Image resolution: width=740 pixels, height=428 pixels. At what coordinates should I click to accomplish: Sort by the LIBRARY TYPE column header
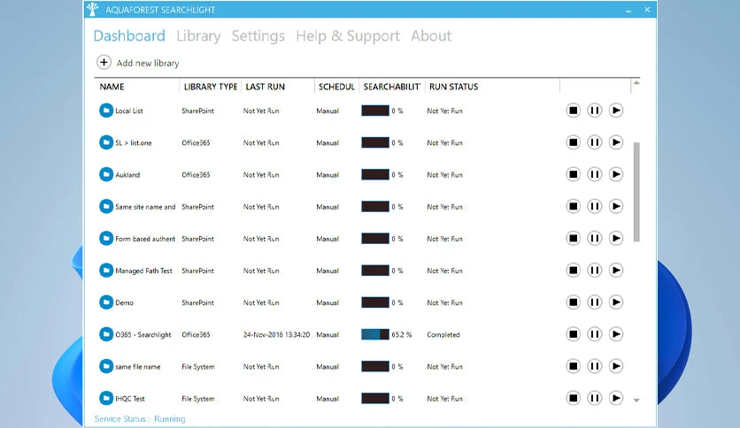[211, 87]
